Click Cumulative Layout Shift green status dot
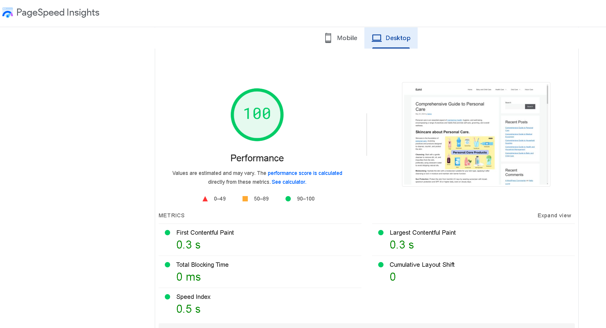606x328 pixels. [x=381, y=265]
